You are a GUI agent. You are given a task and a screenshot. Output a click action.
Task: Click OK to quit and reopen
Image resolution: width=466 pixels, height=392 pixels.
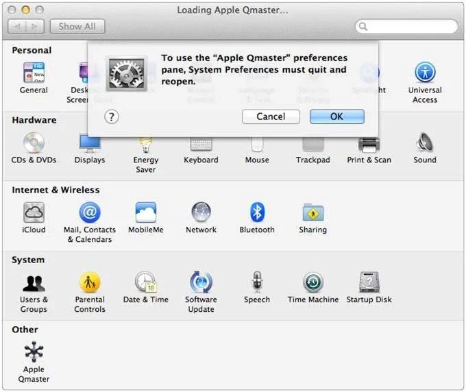336,117
